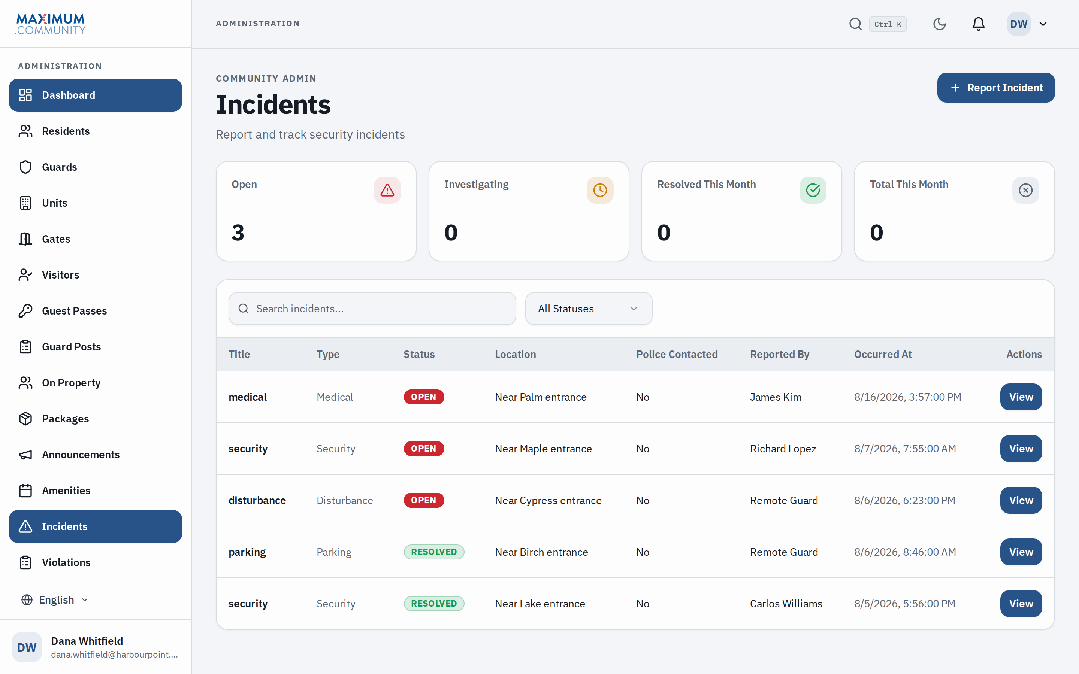
Task: Click Dana Whitfield profile at sidebar bottom
Action: (x=96, y=647)
